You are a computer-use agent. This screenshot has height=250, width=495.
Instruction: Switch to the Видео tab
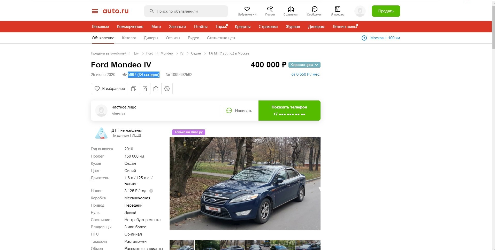click(193, 38)
